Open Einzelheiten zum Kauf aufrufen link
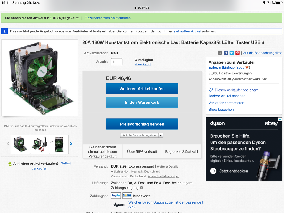This screenshot has width=284, height=213. 108,18
